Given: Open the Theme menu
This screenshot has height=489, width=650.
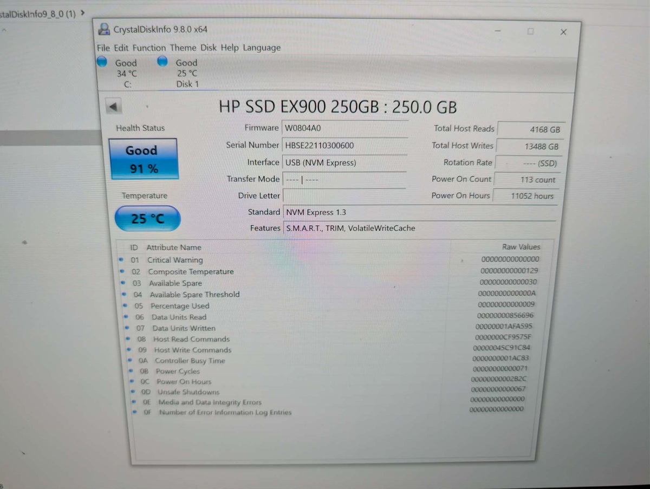Looking at the screenshot, I should 183,48.
